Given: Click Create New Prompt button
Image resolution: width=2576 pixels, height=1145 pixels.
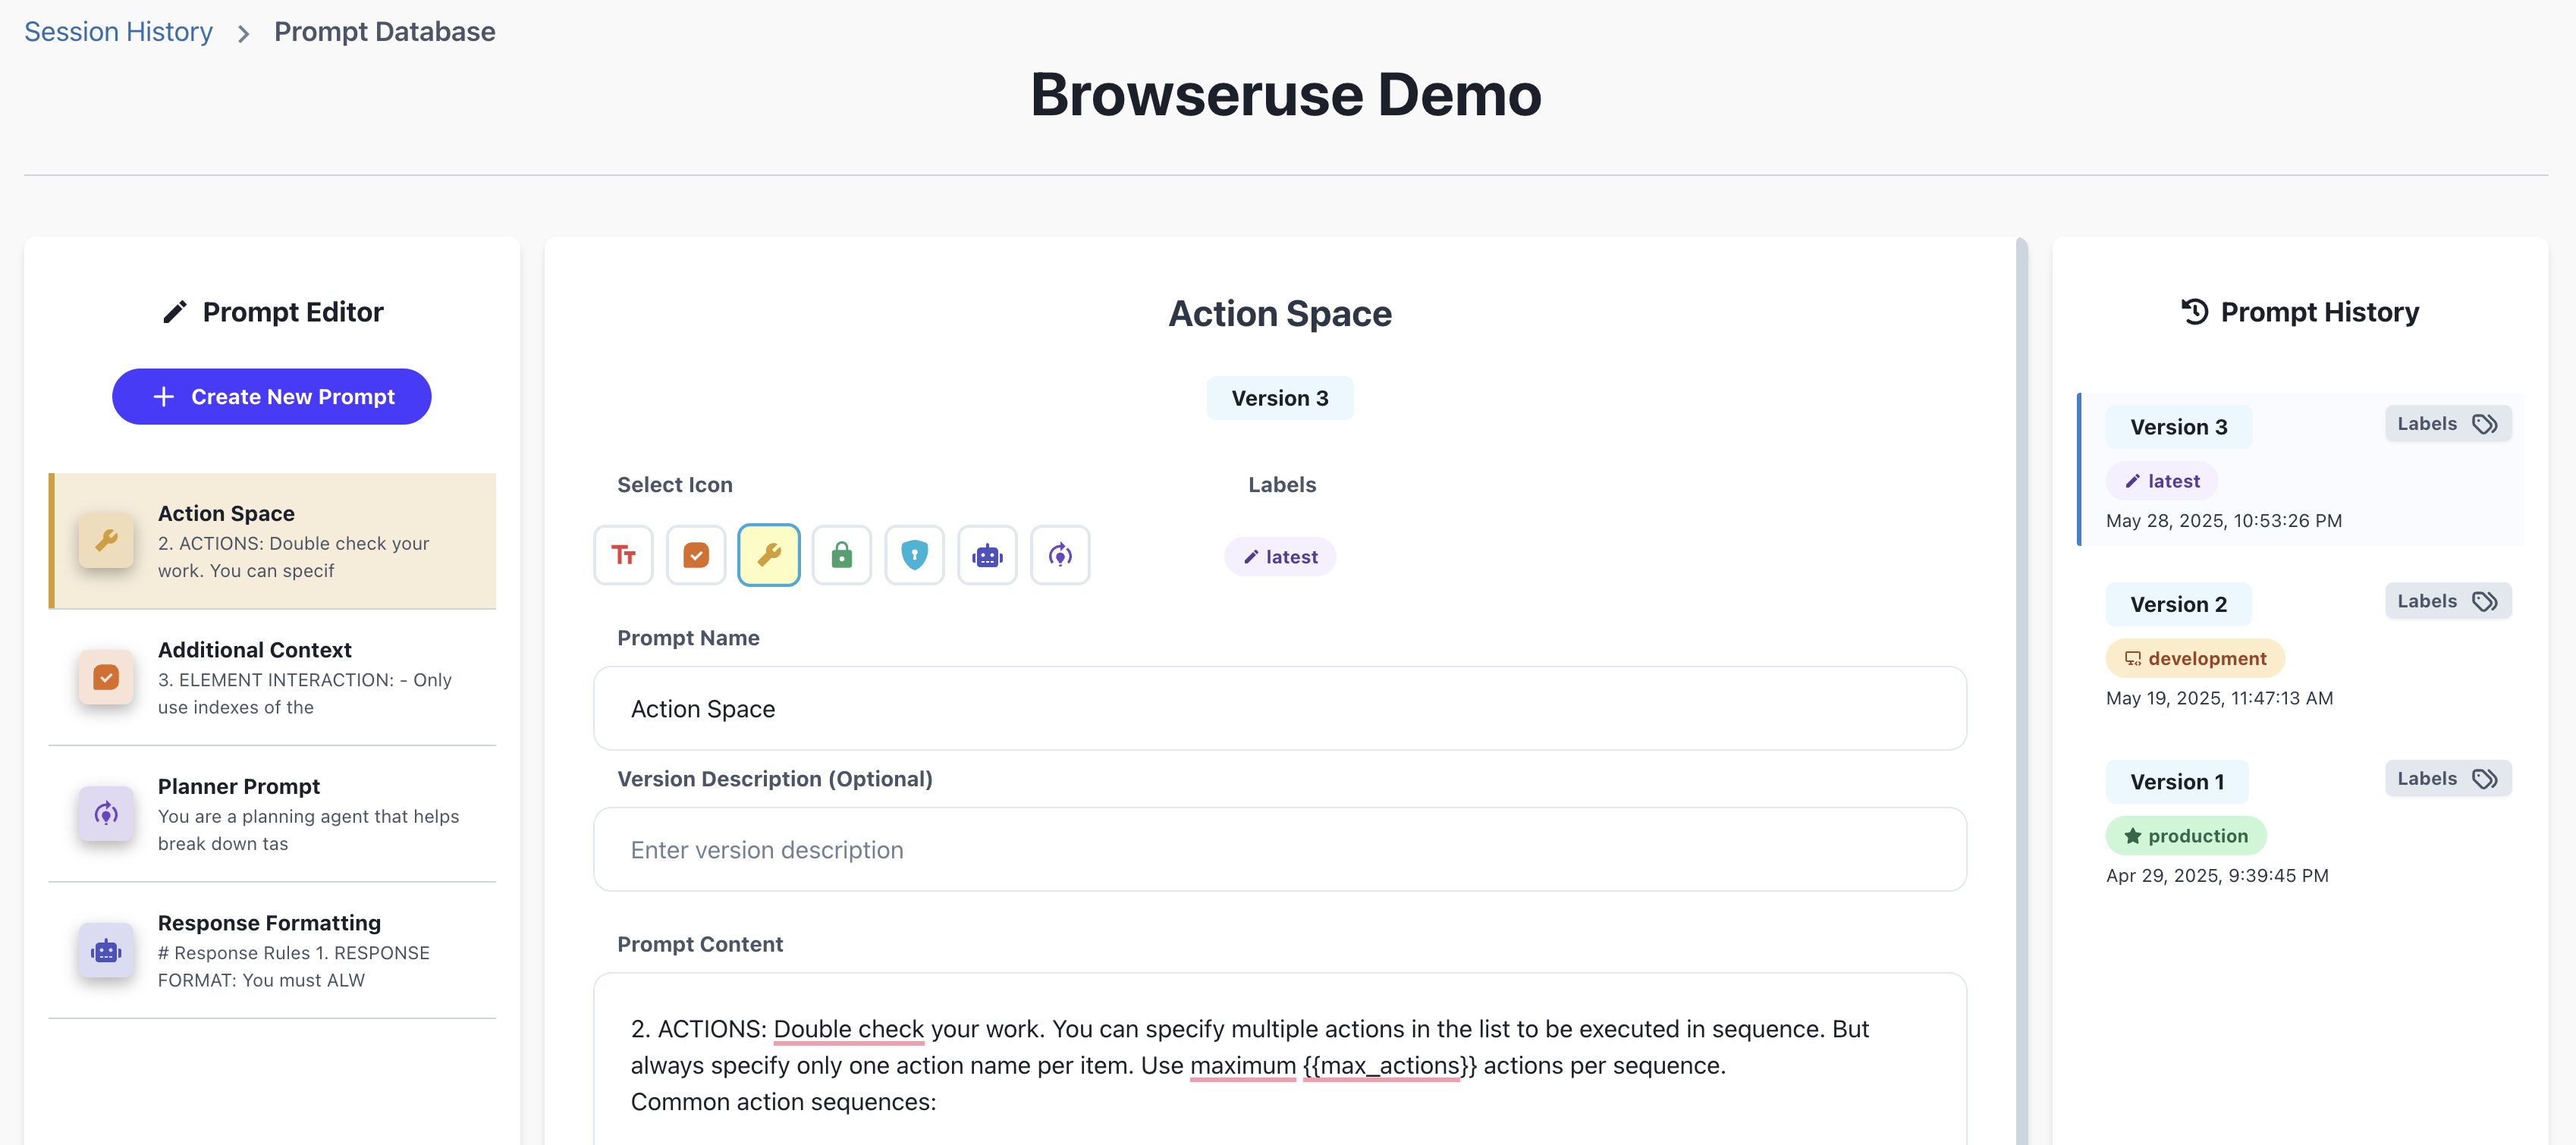Looking at the screenshot, I should [272, 397].
